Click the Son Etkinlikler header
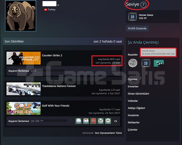The height and width of the screenshot is (145, 182). click(x=14, y=41)
